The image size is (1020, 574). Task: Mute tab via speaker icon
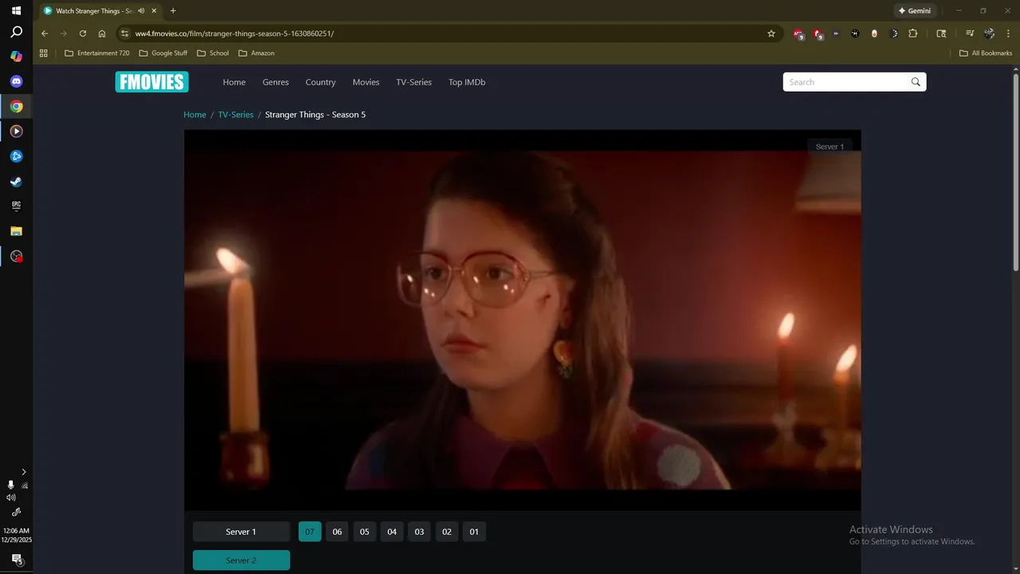(x=141, y=11)
